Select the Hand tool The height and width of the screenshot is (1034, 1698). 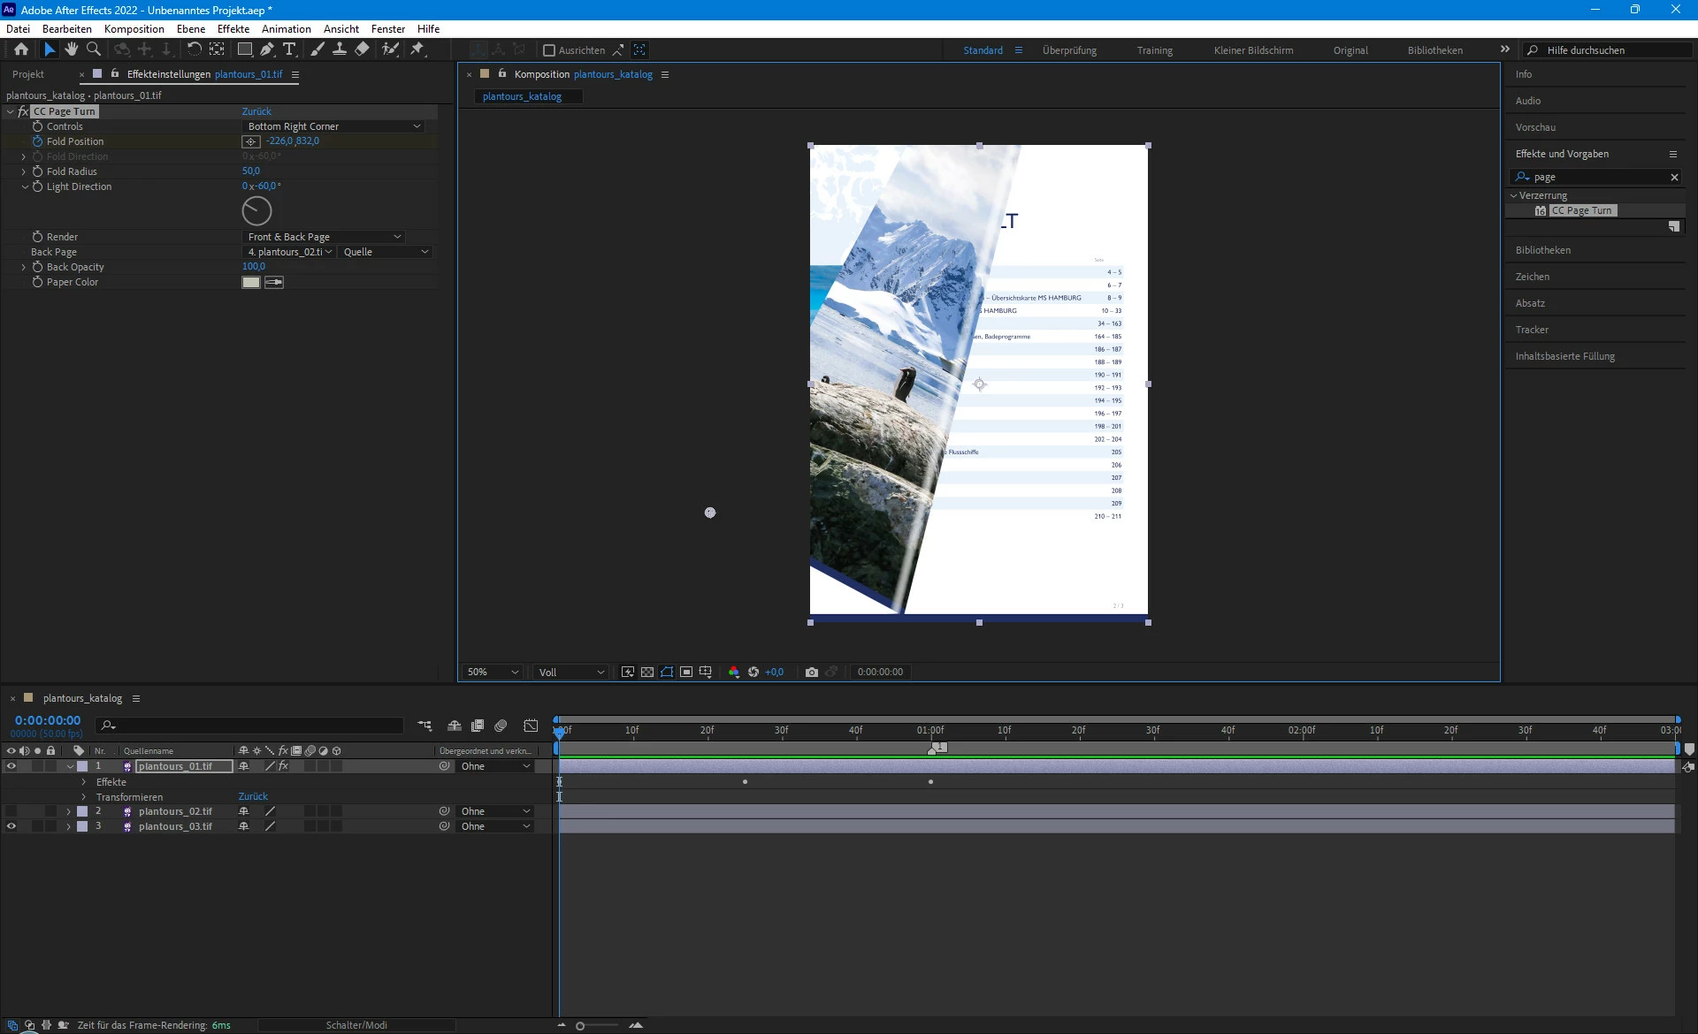pos(72,49)
